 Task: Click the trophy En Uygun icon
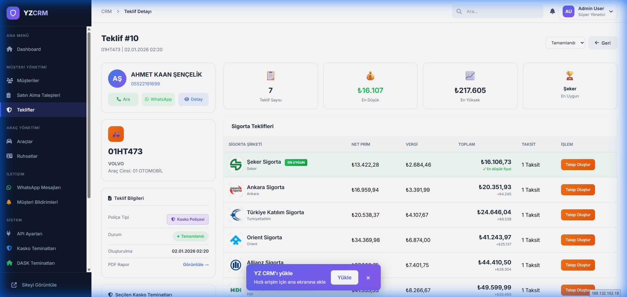[570, 76]
